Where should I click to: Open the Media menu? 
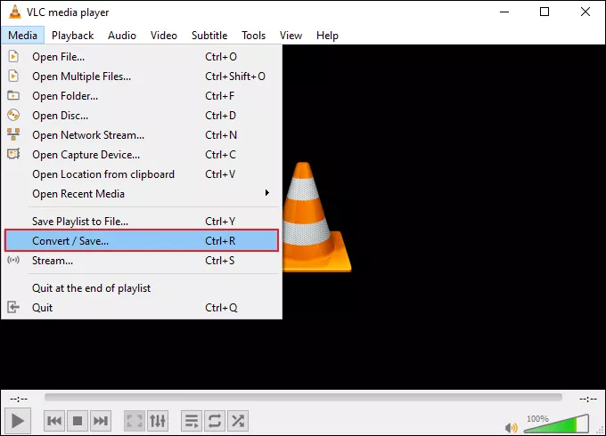(23, 35)
